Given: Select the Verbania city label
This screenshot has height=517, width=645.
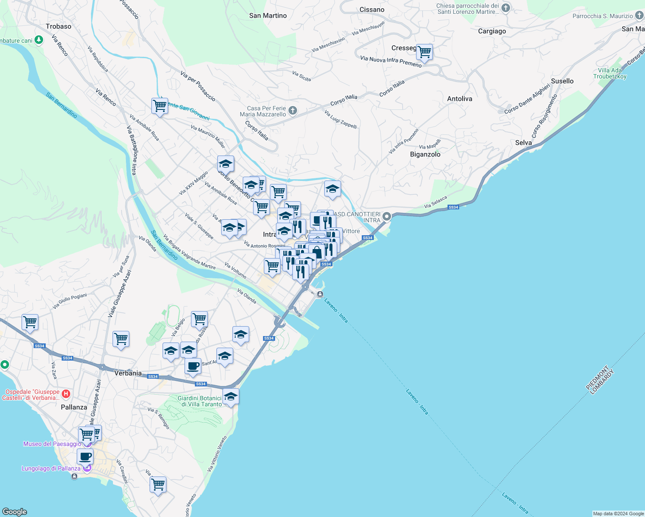Looking at the screenshot, I should [128, 373].
